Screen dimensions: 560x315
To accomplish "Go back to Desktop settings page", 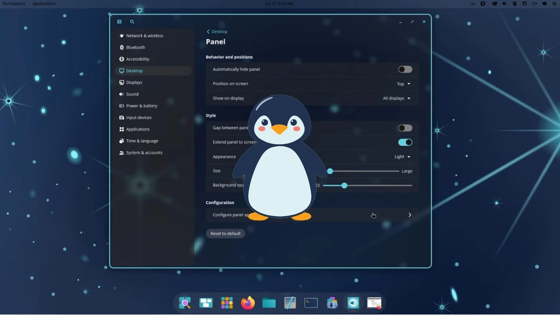I will (x=217, y=32).
